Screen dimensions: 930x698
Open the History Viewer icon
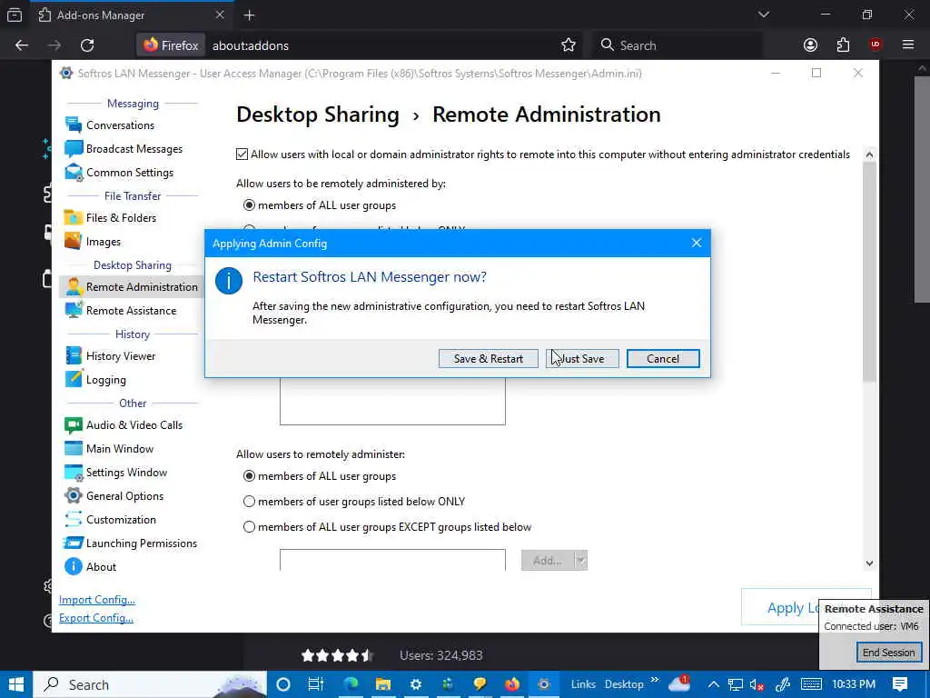tap(73, 356)
